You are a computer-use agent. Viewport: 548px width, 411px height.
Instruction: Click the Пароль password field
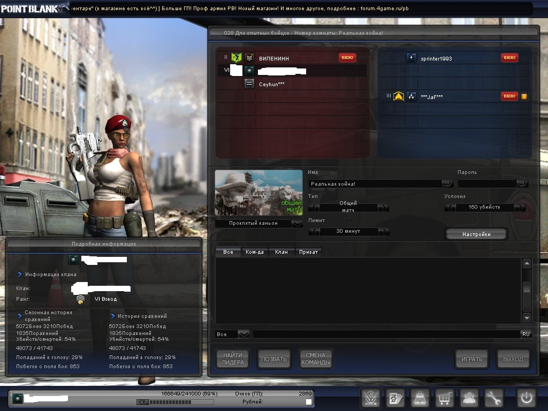pyautogui.click(x=487, y=184)
